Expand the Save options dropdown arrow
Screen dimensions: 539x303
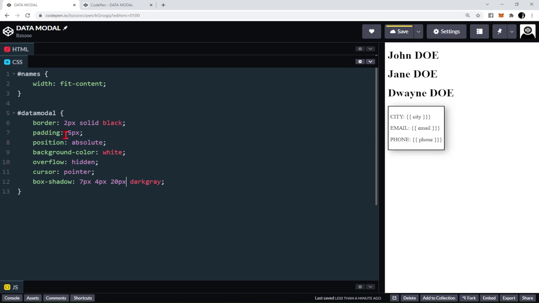click(x=418, y=31)
